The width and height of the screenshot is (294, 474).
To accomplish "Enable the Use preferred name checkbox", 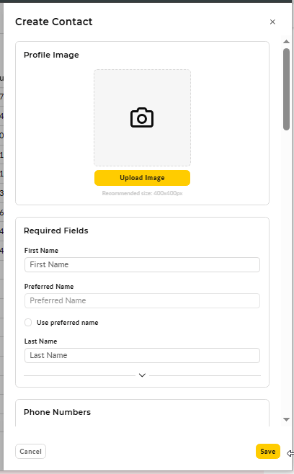I will click(x=28, y=323).
